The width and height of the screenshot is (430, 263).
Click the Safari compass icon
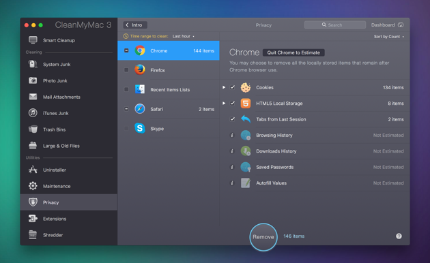pyautogui.click(x=140, y=109)
